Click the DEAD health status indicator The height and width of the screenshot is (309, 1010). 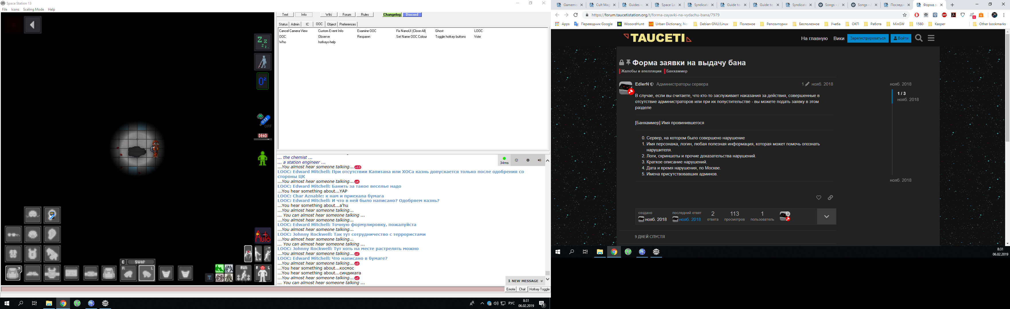click(263, 136)
